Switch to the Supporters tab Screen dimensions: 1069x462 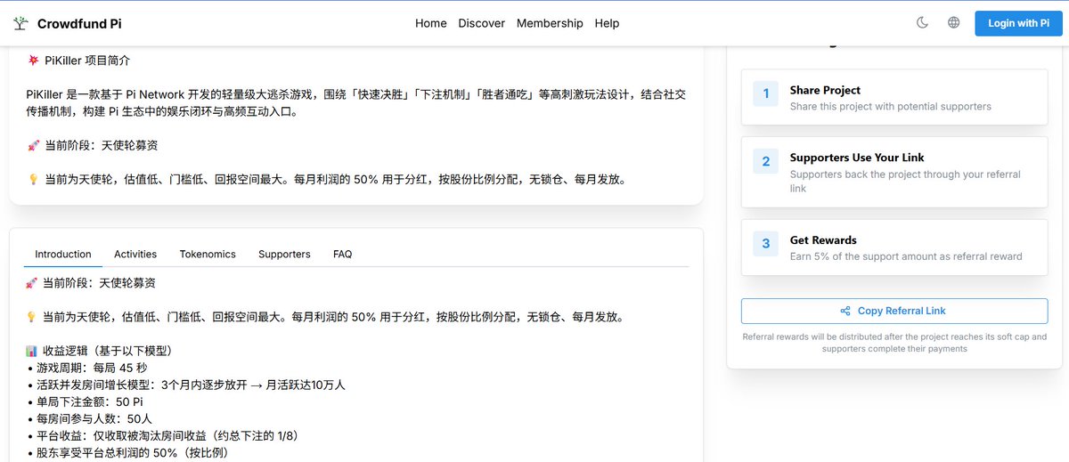284,254
